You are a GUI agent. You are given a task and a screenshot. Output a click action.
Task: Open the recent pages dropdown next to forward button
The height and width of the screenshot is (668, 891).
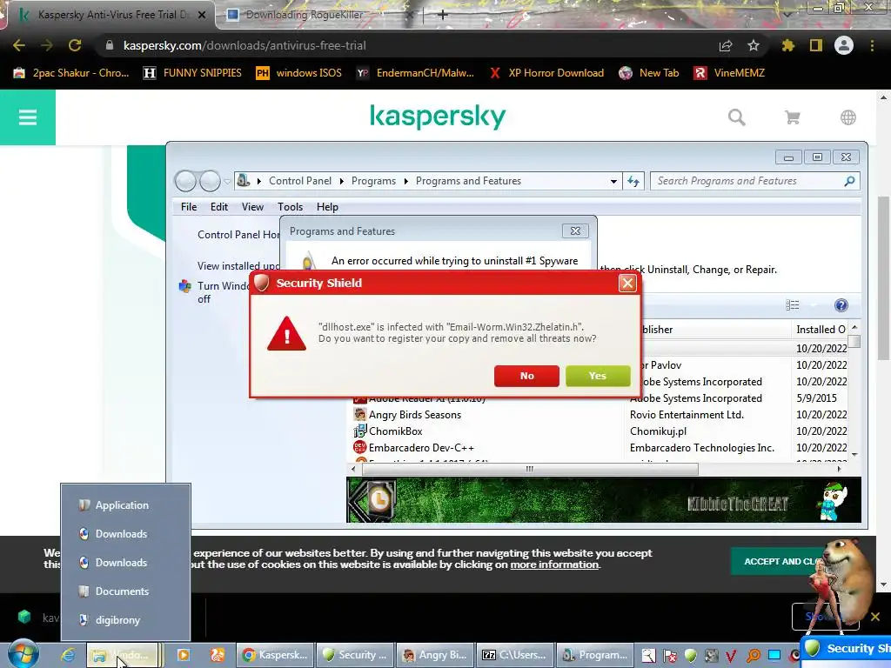(x=227, y=181)
